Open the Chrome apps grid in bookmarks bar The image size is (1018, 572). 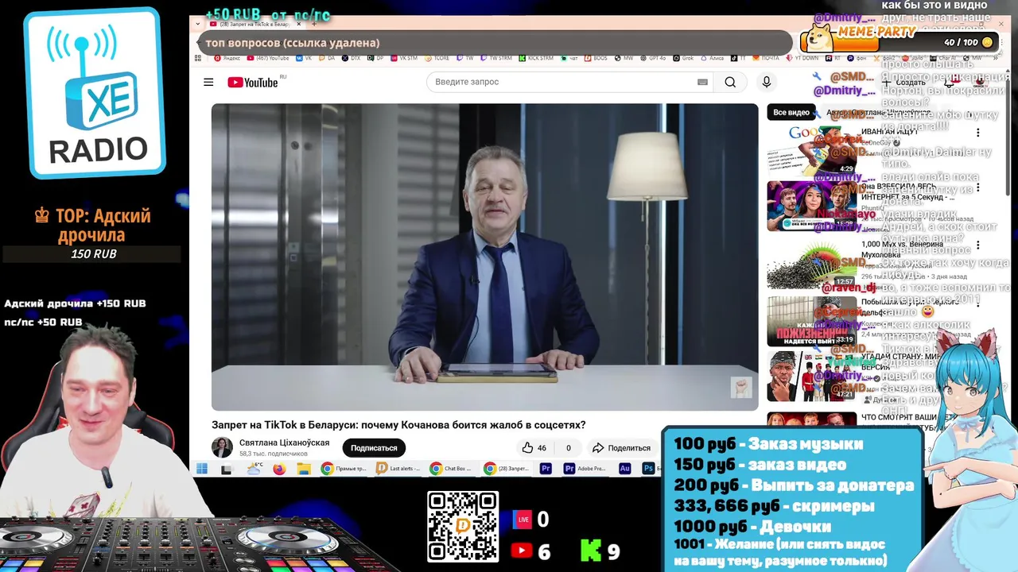(198, 58)
